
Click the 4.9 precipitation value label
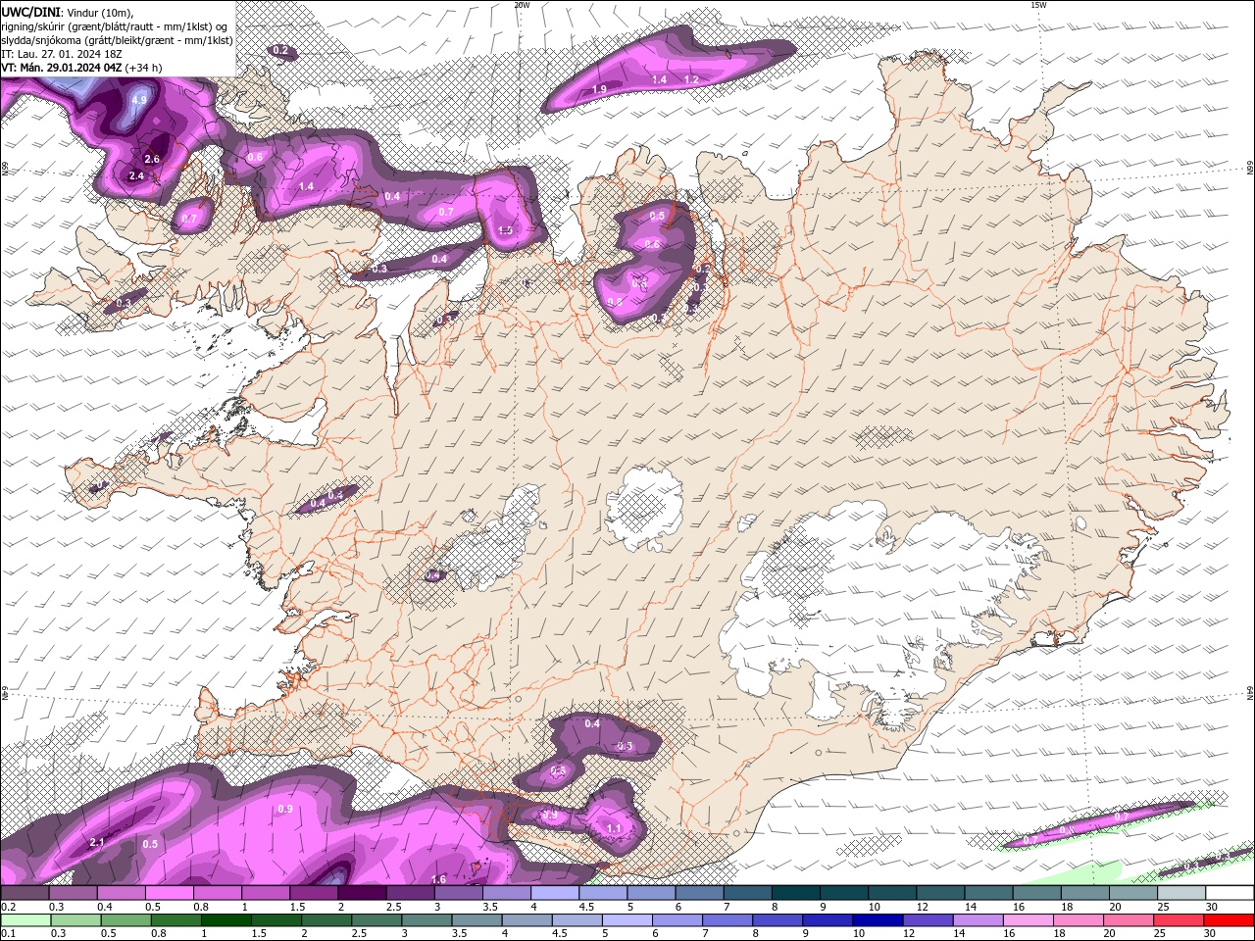pos(139,100)
